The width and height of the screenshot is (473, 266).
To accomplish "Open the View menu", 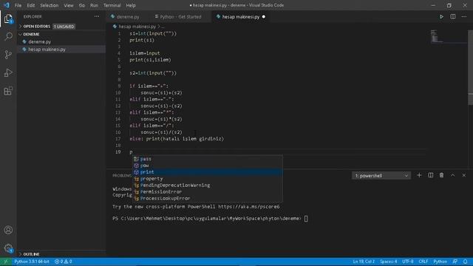I will tap(69, 5).
